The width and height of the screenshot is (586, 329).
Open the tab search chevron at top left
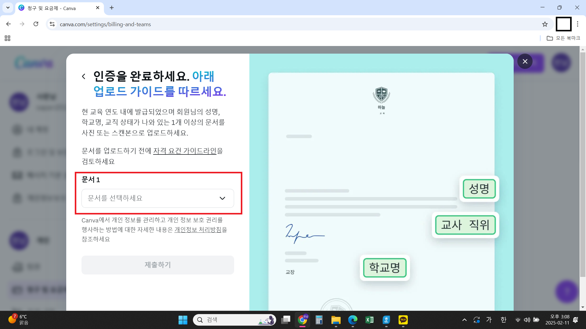pos(8,8)
